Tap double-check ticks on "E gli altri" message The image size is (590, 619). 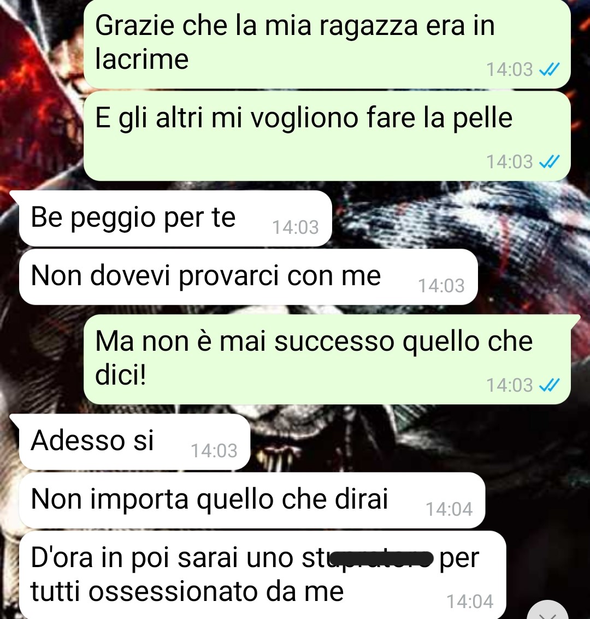[x=550, y=162]
